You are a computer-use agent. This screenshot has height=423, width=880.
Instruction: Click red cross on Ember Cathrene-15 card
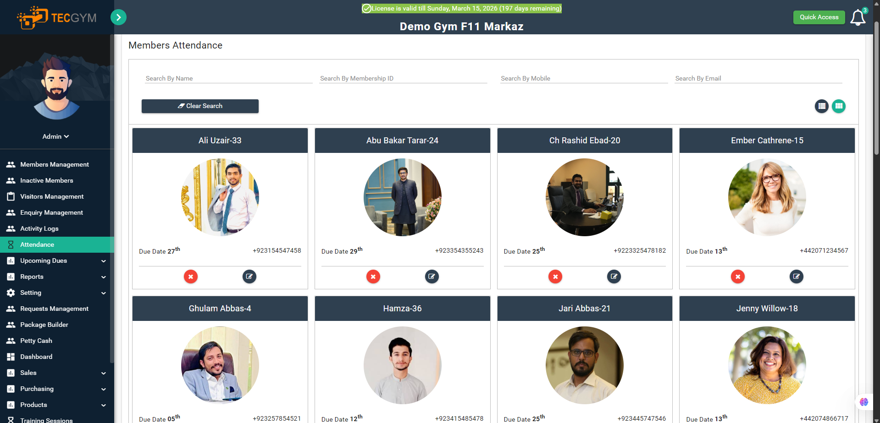[x=738, y=277]
